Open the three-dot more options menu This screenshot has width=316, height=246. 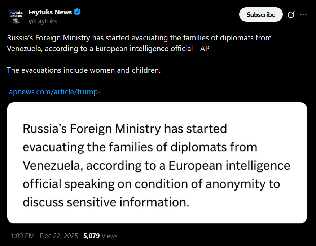coord(303,15)
